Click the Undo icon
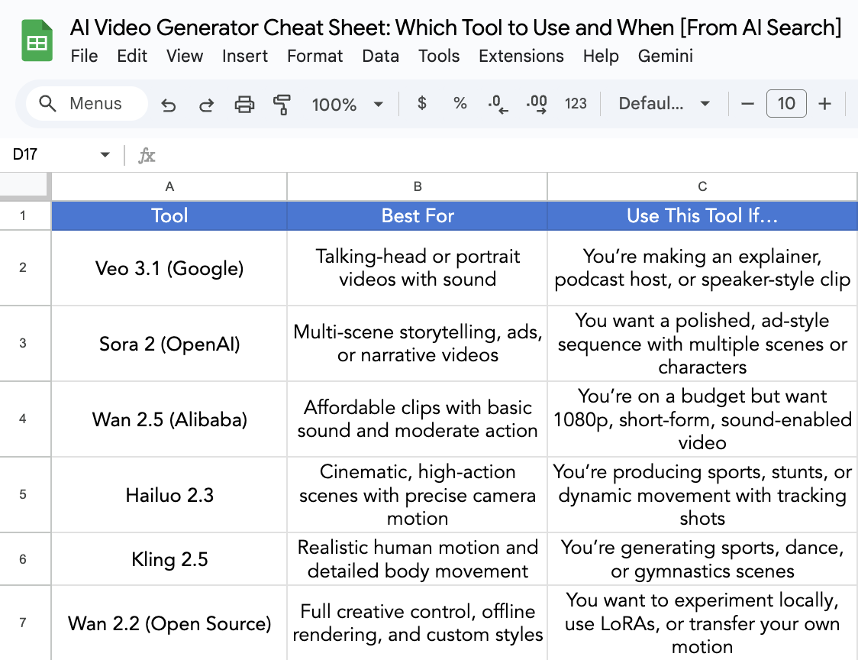The width and height of the screenshot is (858, 660). click(x=169, y=103)
